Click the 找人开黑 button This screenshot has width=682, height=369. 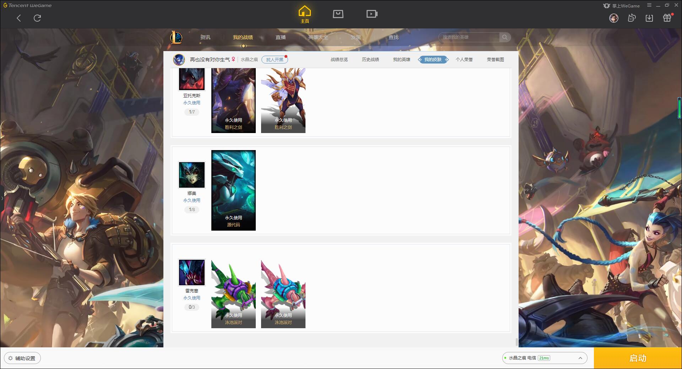[275, 60]
